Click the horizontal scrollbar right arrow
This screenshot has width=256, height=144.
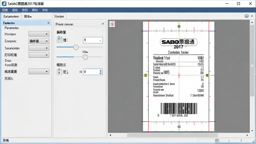pos(247,135)
